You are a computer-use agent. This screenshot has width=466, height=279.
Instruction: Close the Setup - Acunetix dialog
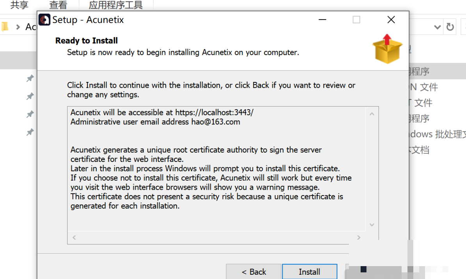[x=391, y=20]
